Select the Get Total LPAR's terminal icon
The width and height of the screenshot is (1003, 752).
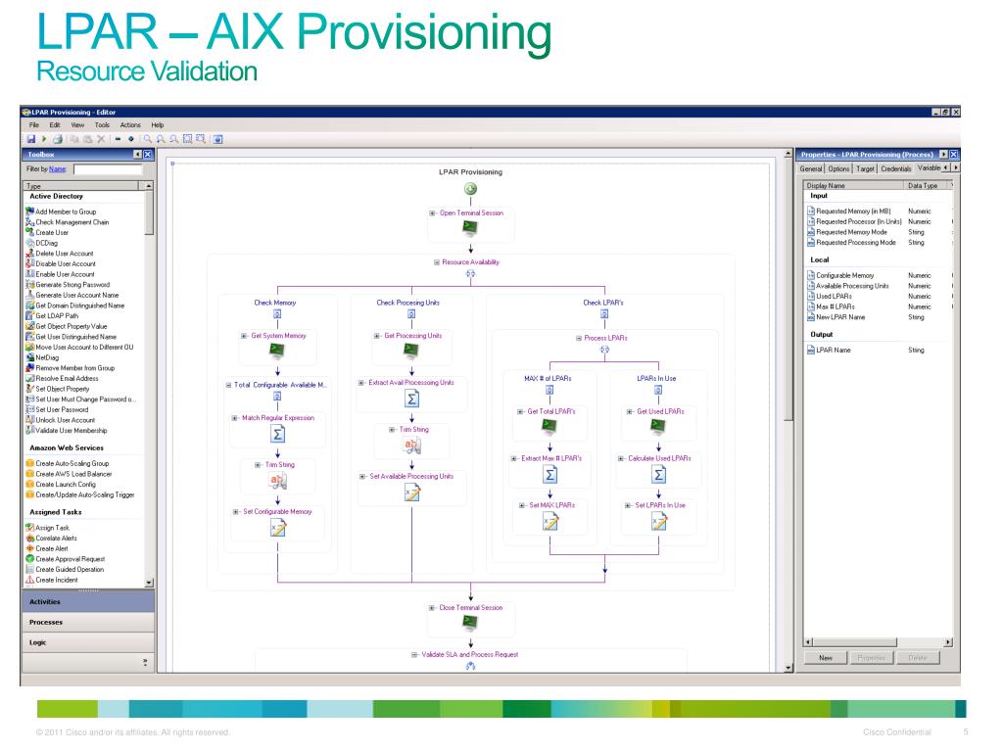(549, 427)
